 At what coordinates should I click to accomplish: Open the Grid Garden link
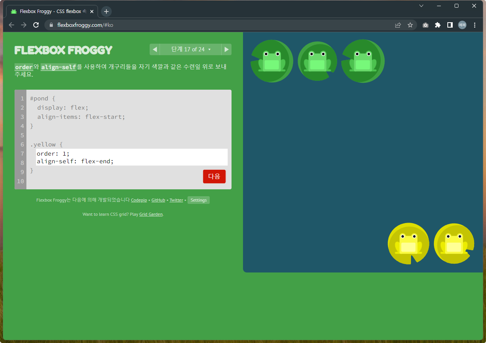pyautogui.click(x=151, y=214)
